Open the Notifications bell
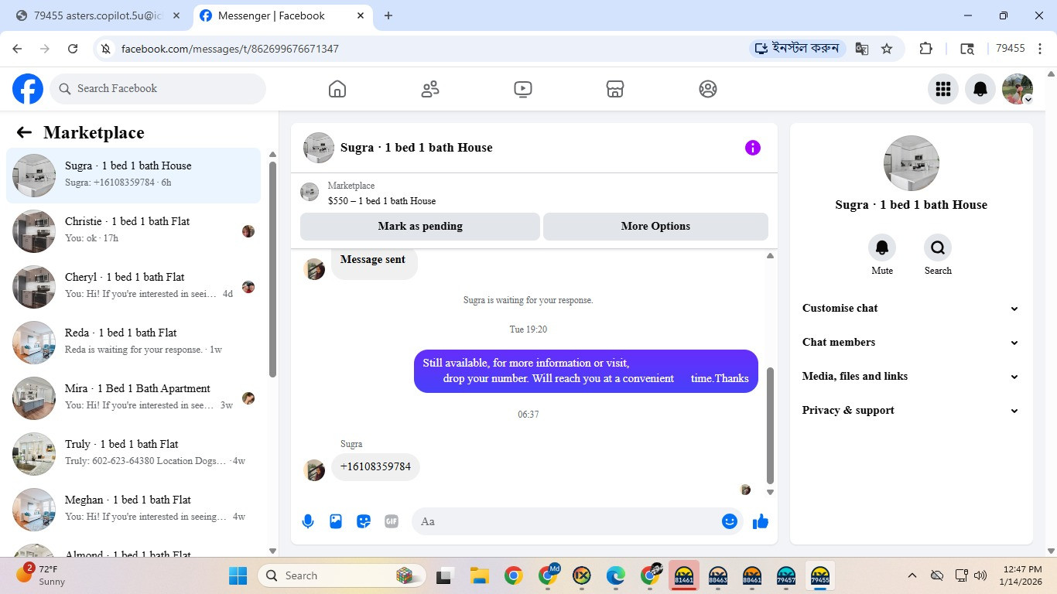This screenshot has height=594, width=1057. pyautogui.click(x=980, y=89)
